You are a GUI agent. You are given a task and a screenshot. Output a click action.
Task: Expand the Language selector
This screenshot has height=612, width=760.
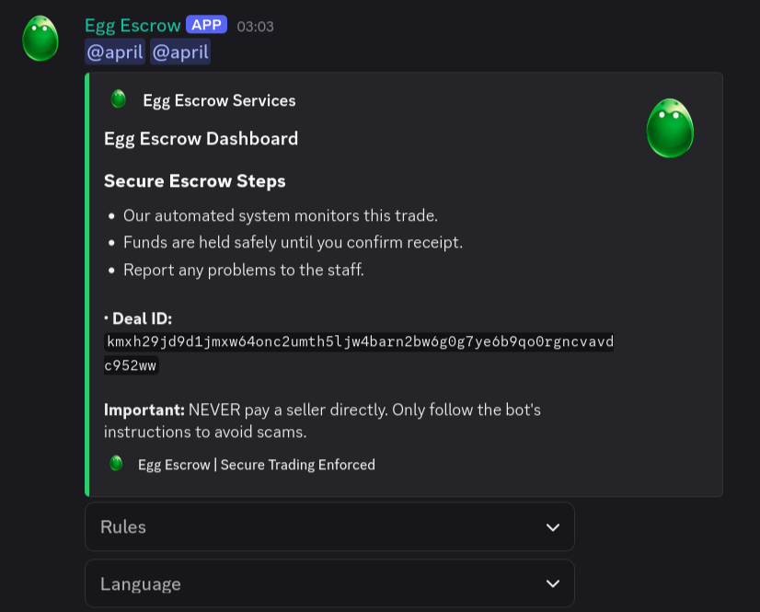pyautogui.click(x=329, y=583)
